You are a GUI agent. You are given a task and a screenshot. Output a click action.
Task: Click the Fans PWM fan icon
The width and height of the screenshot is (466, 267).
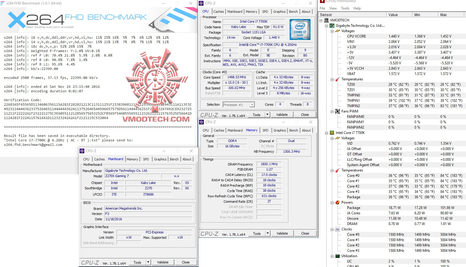(338, 111)
